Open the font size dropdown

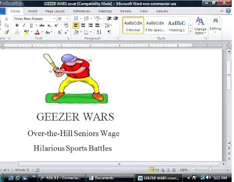tap(68, 19)
